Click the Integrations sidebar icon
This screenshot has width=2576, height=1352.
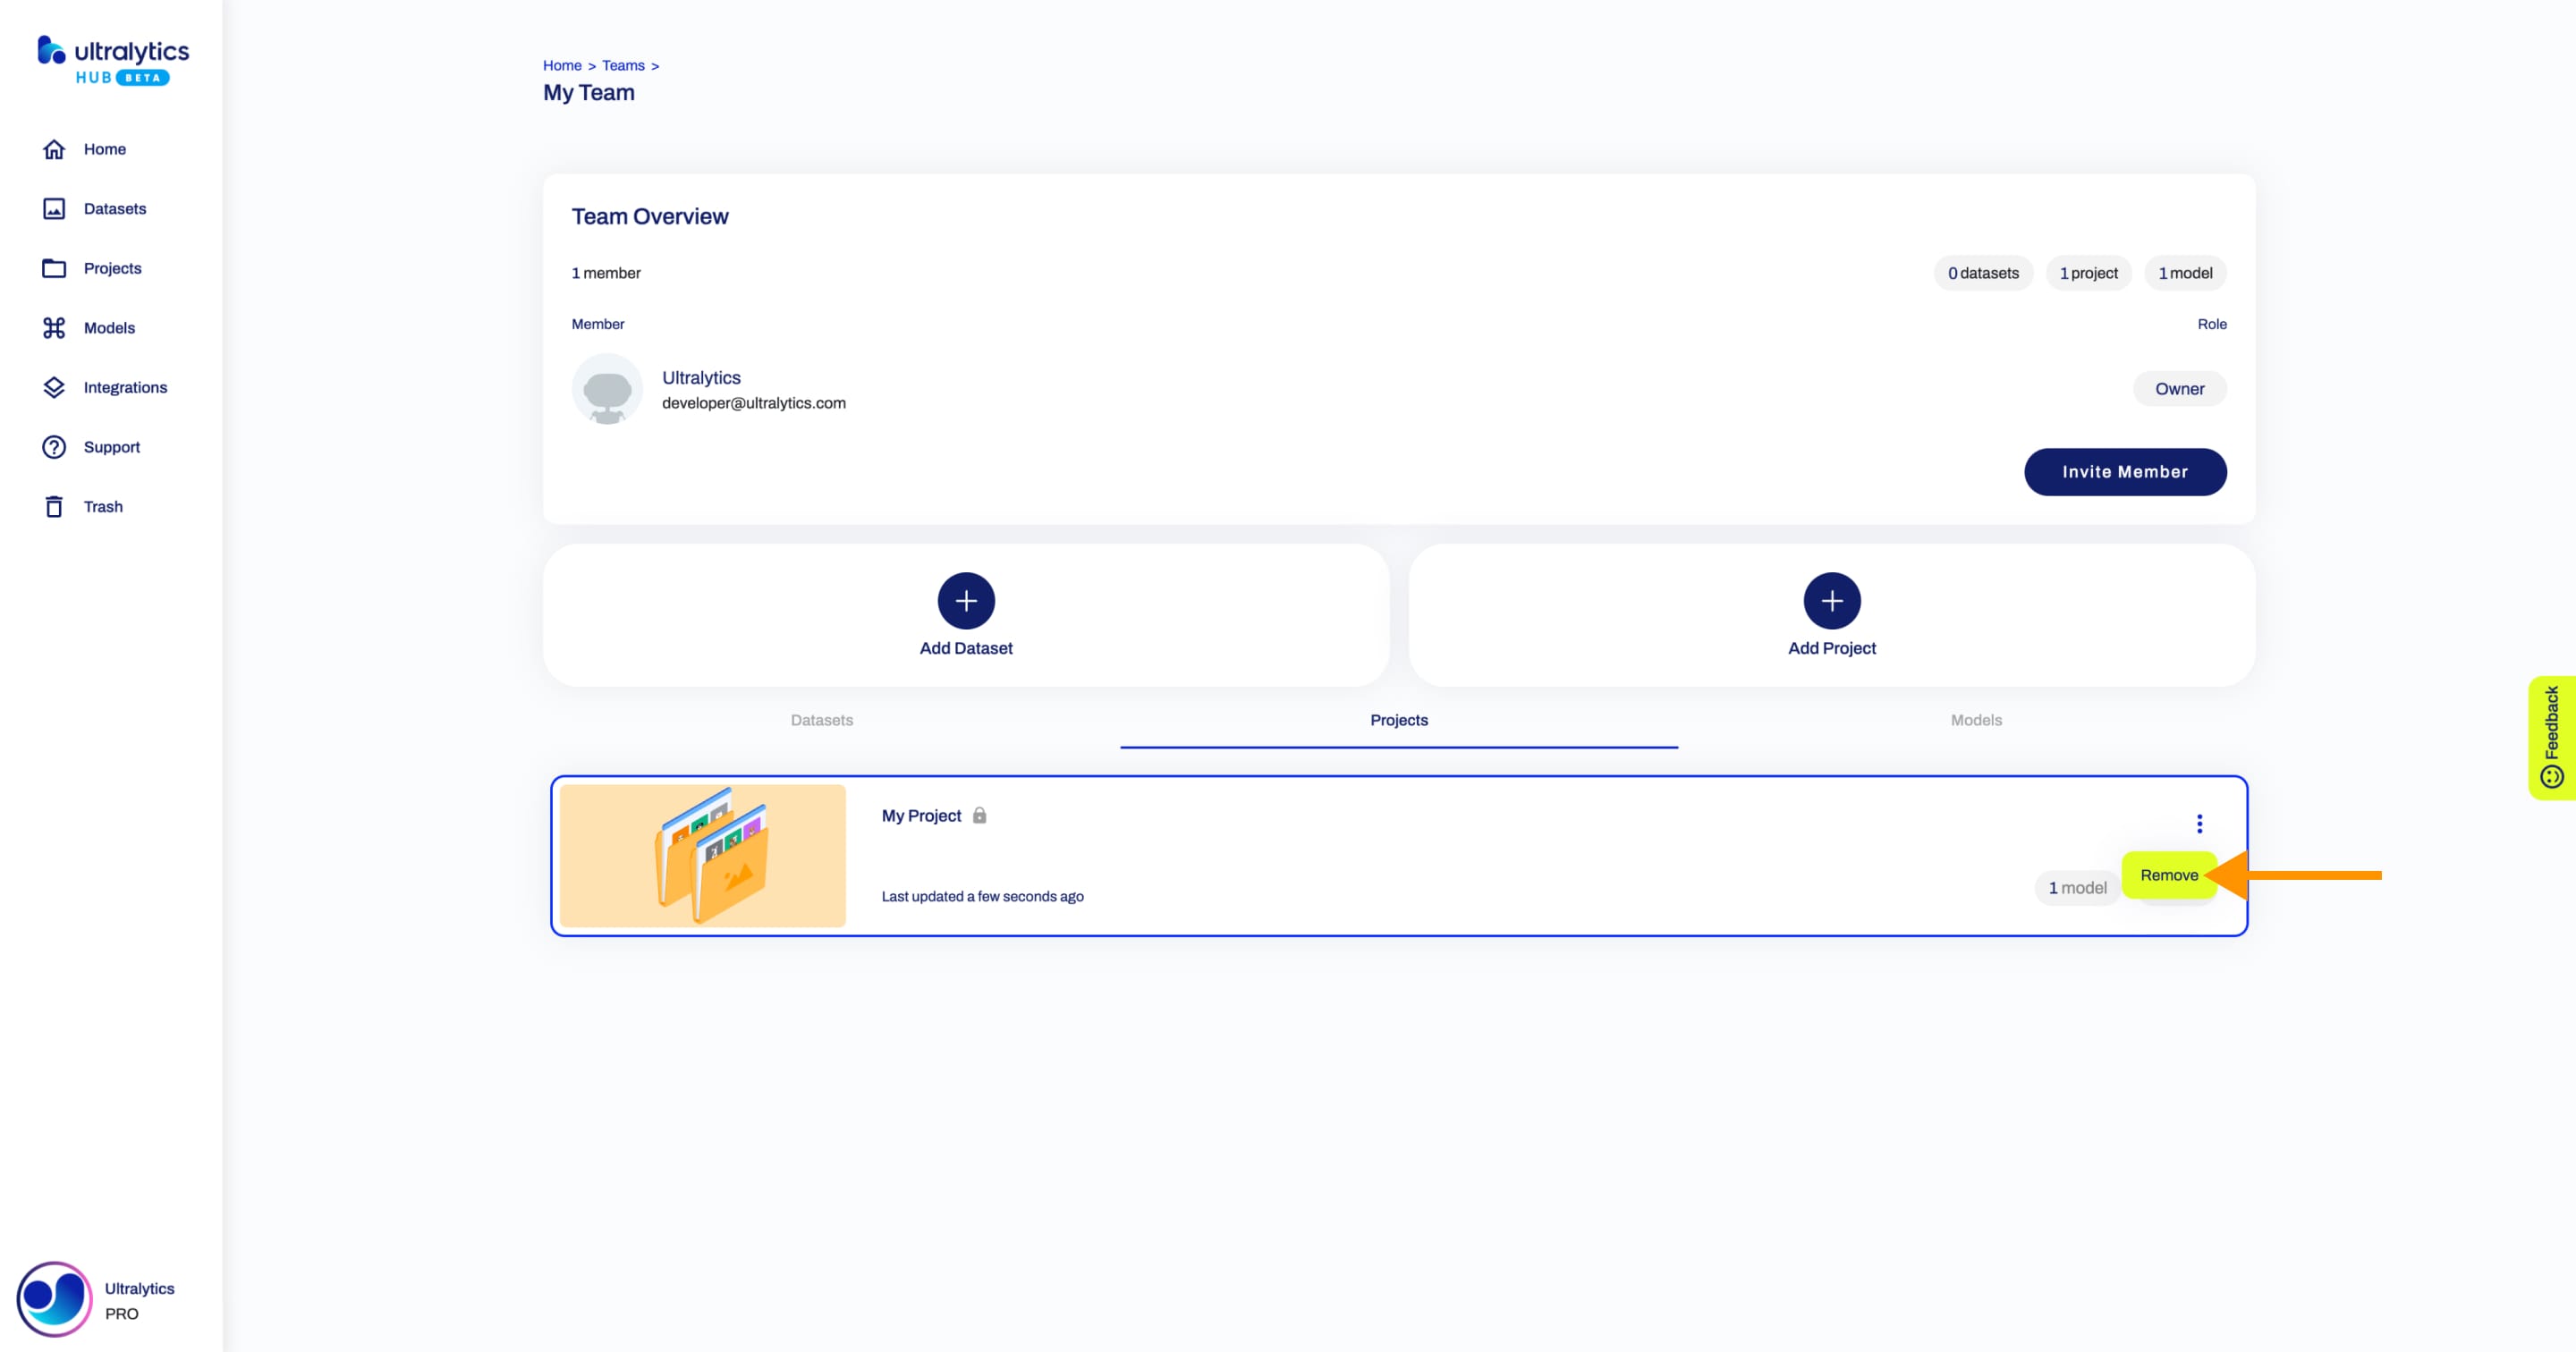point(55,386)
